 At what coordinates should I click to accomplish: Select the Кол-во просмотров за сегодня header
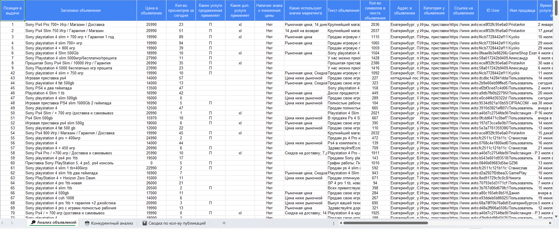[181, 11]
